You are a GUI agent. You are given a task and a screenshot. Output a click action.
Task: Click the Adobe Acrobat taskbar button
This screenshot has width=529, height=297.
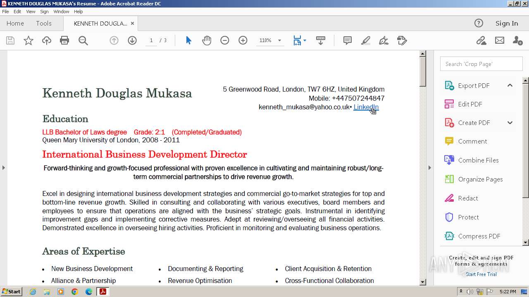(x=102, y=292)
